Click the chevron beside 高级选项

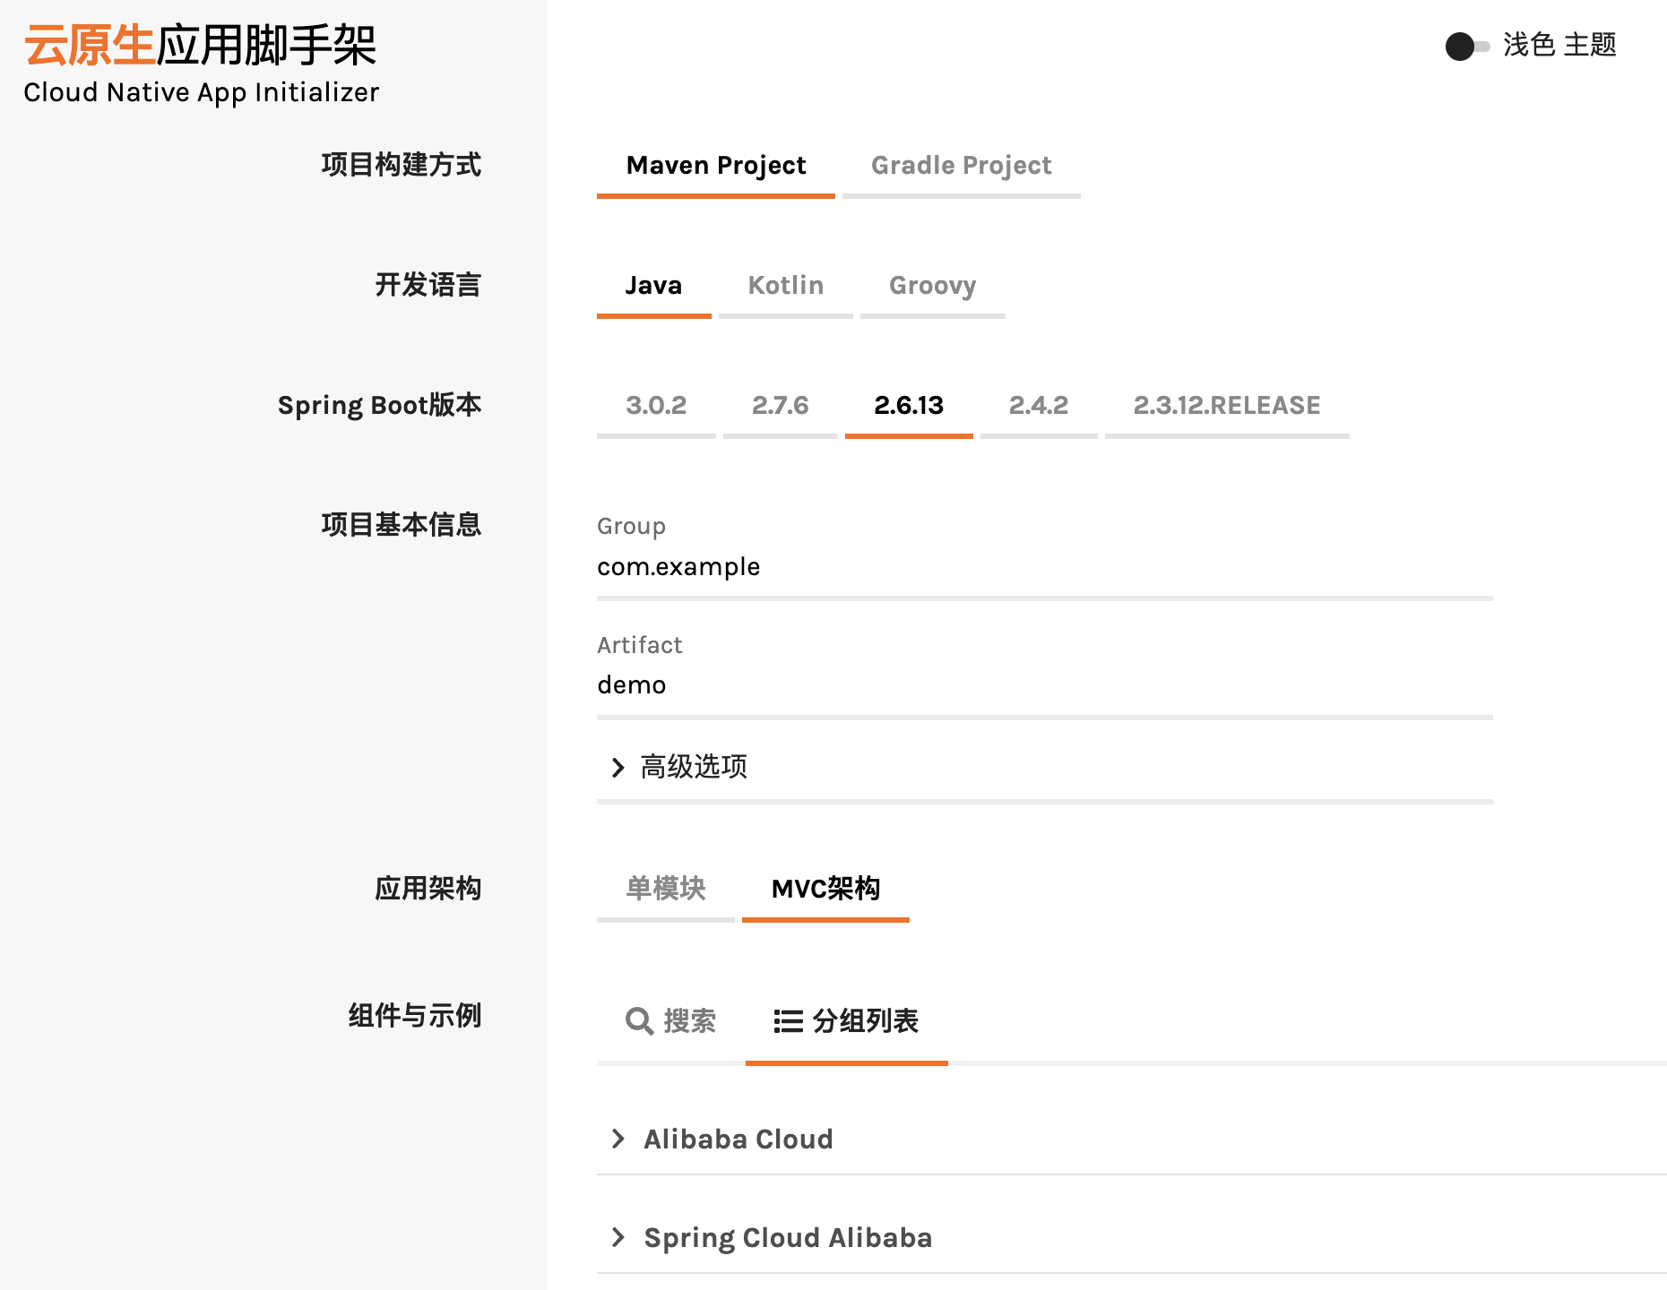(x=618, y=768)
